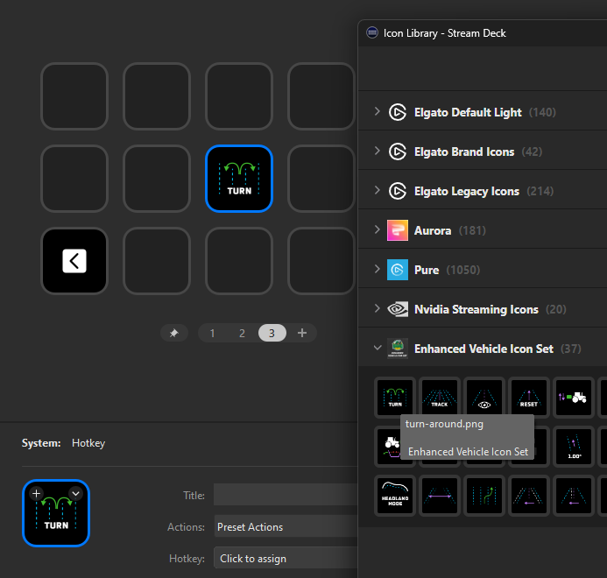The width and height of the screenshot is (607, 578).
Task: Choose the 1.00° lane angle icon
Action: 574,447
